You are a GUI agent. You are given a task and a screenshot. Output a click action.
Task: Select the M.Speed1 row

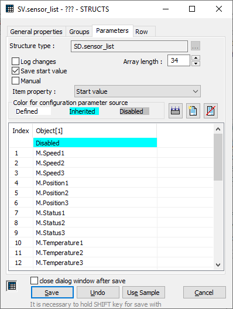pyautogui.click(x=111, y=153)
